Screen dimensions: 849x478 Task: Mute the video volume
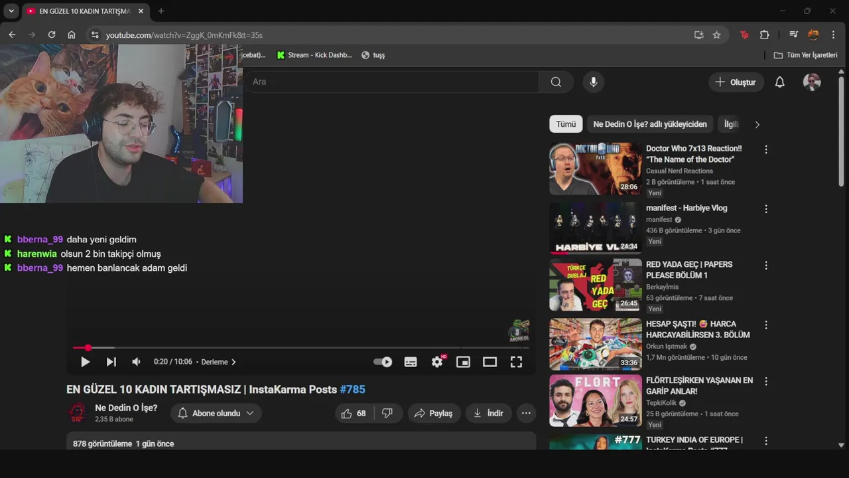click(136, 362)
